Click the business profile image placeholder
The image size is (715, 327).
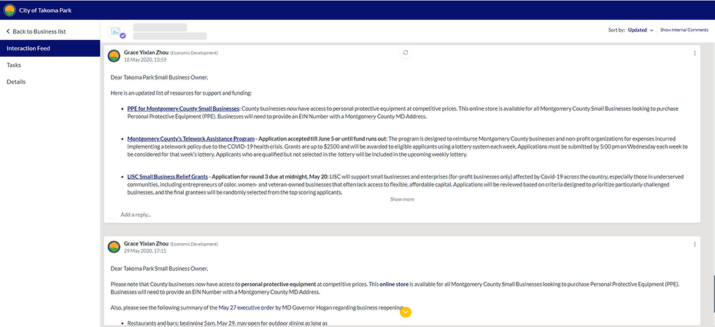click(x=115, y=31)
